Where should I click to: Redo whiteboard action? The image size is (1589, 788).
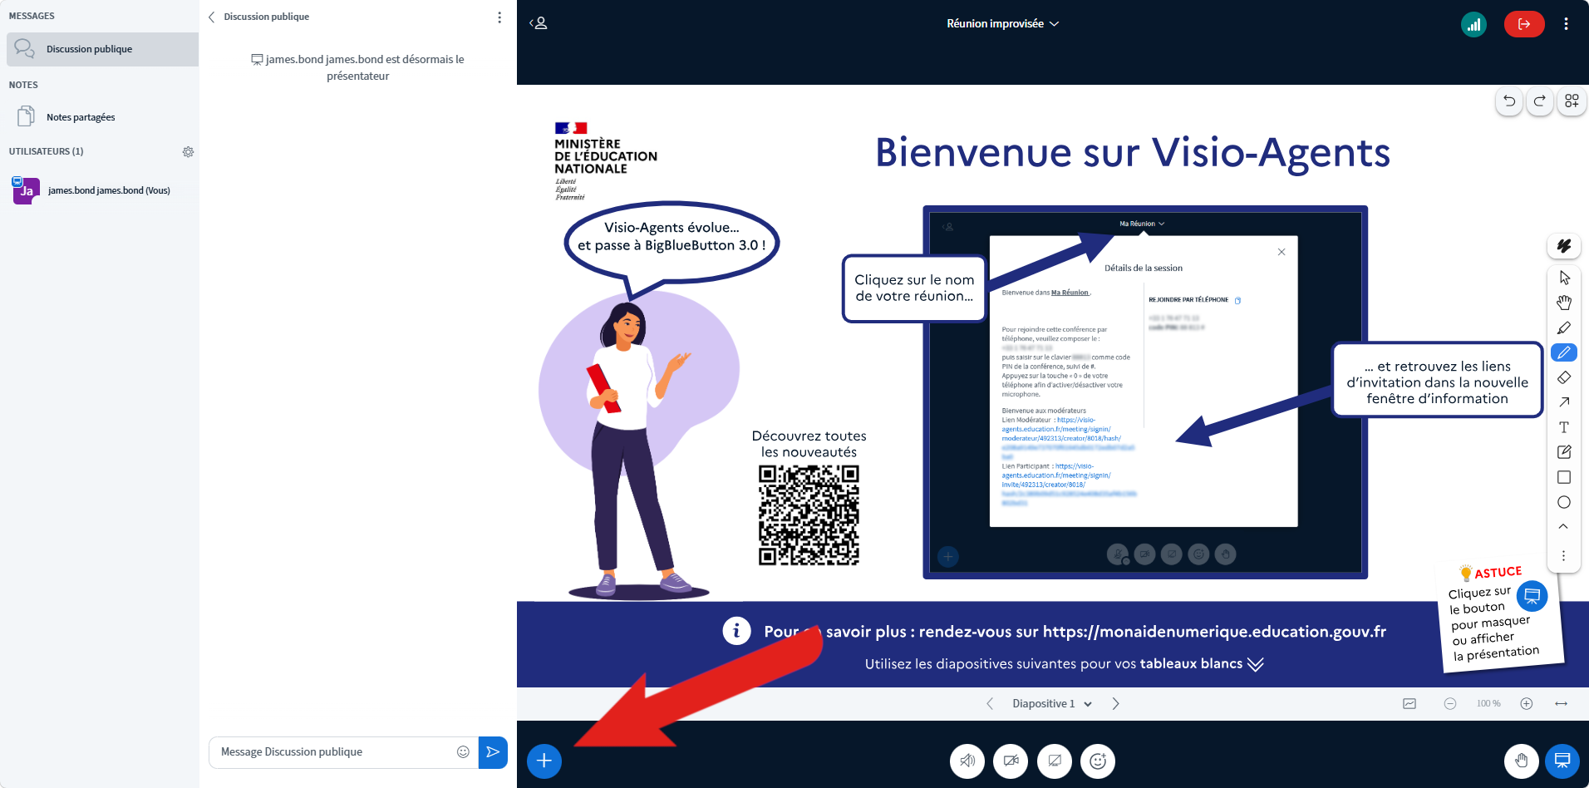pyautogui.click(x=1539, y=101)
